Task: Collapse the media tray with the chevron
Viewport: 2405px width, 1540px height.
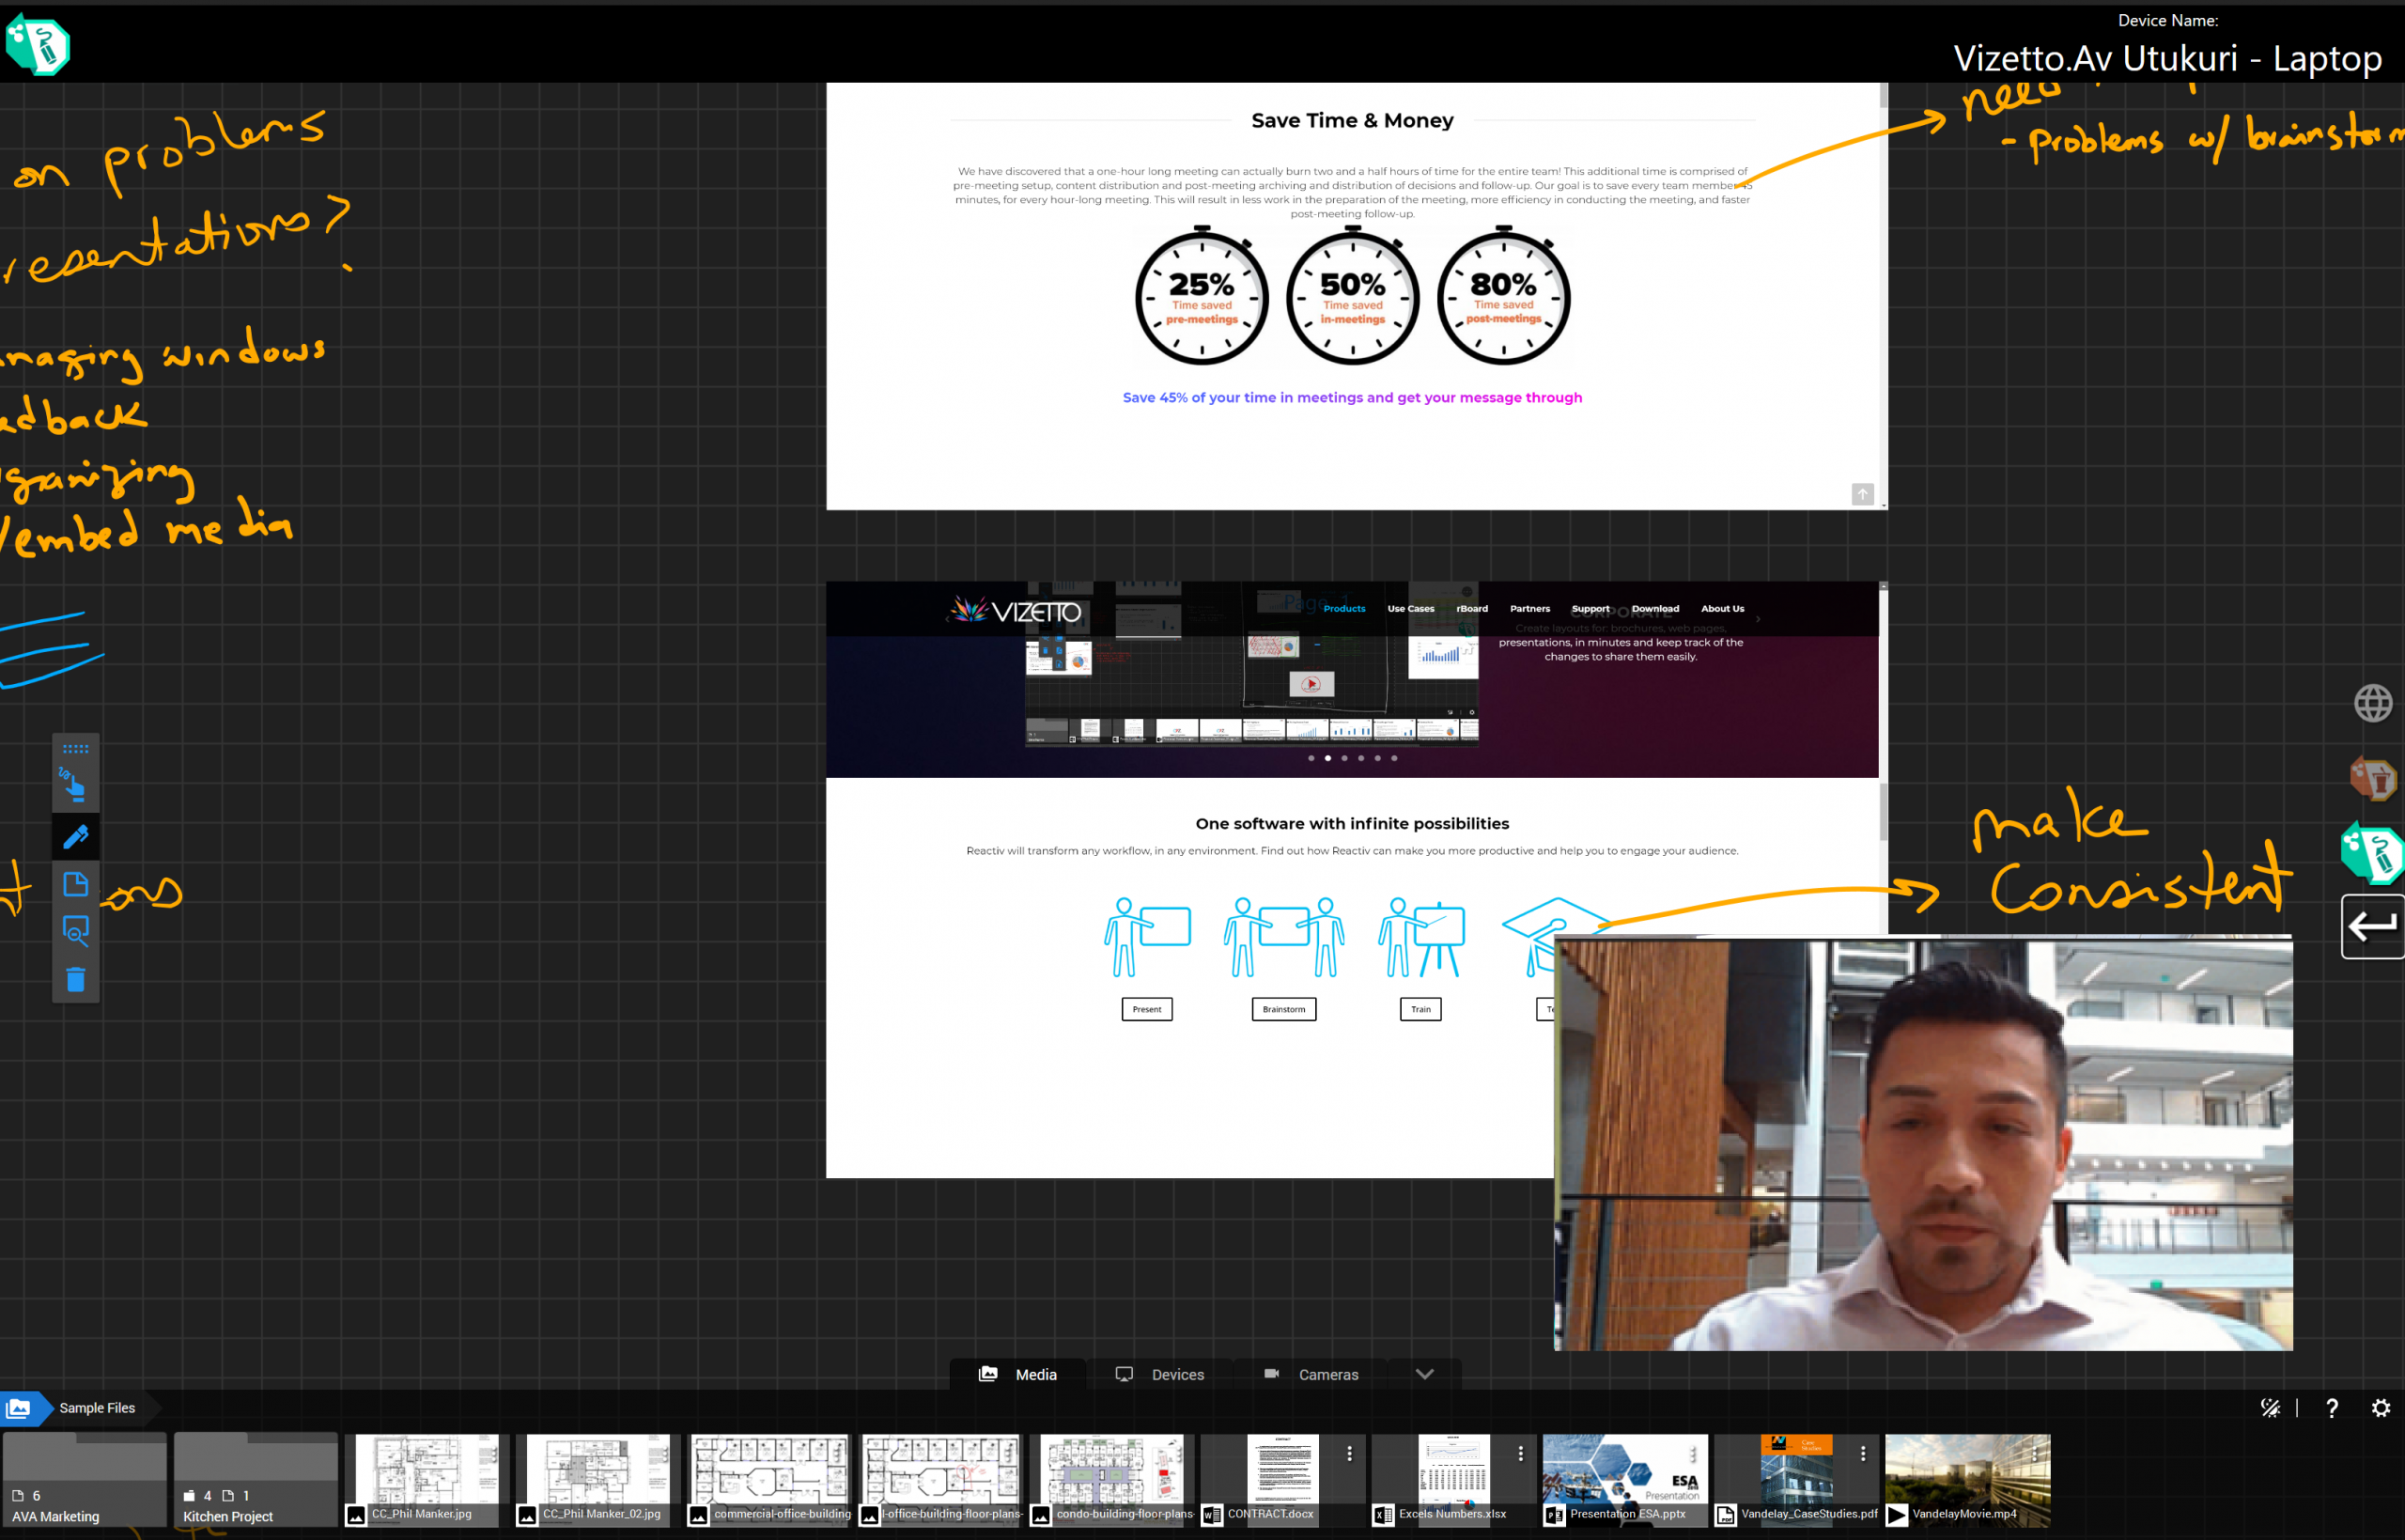Action: click(1424, 1374)
